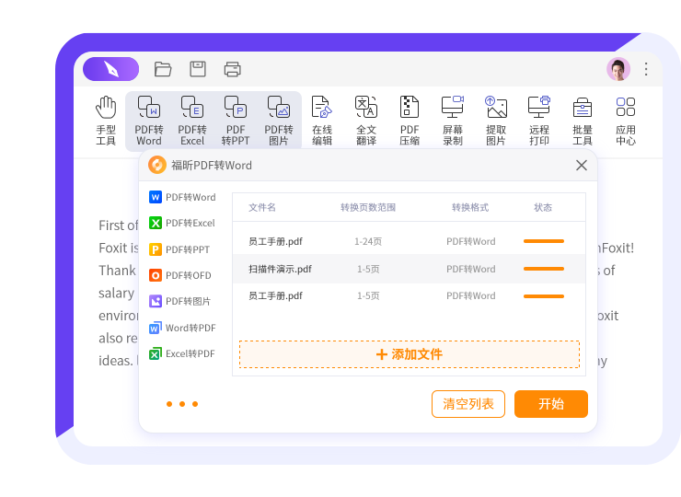Select 员工手册.pdf row with 1-24页
681x497 pixels.
point(410,241)
